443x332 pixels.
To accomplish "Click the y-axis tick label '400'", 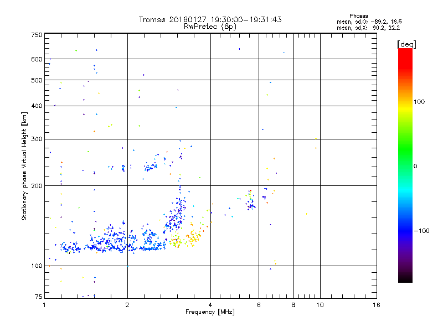I will [x=37, y=106].
